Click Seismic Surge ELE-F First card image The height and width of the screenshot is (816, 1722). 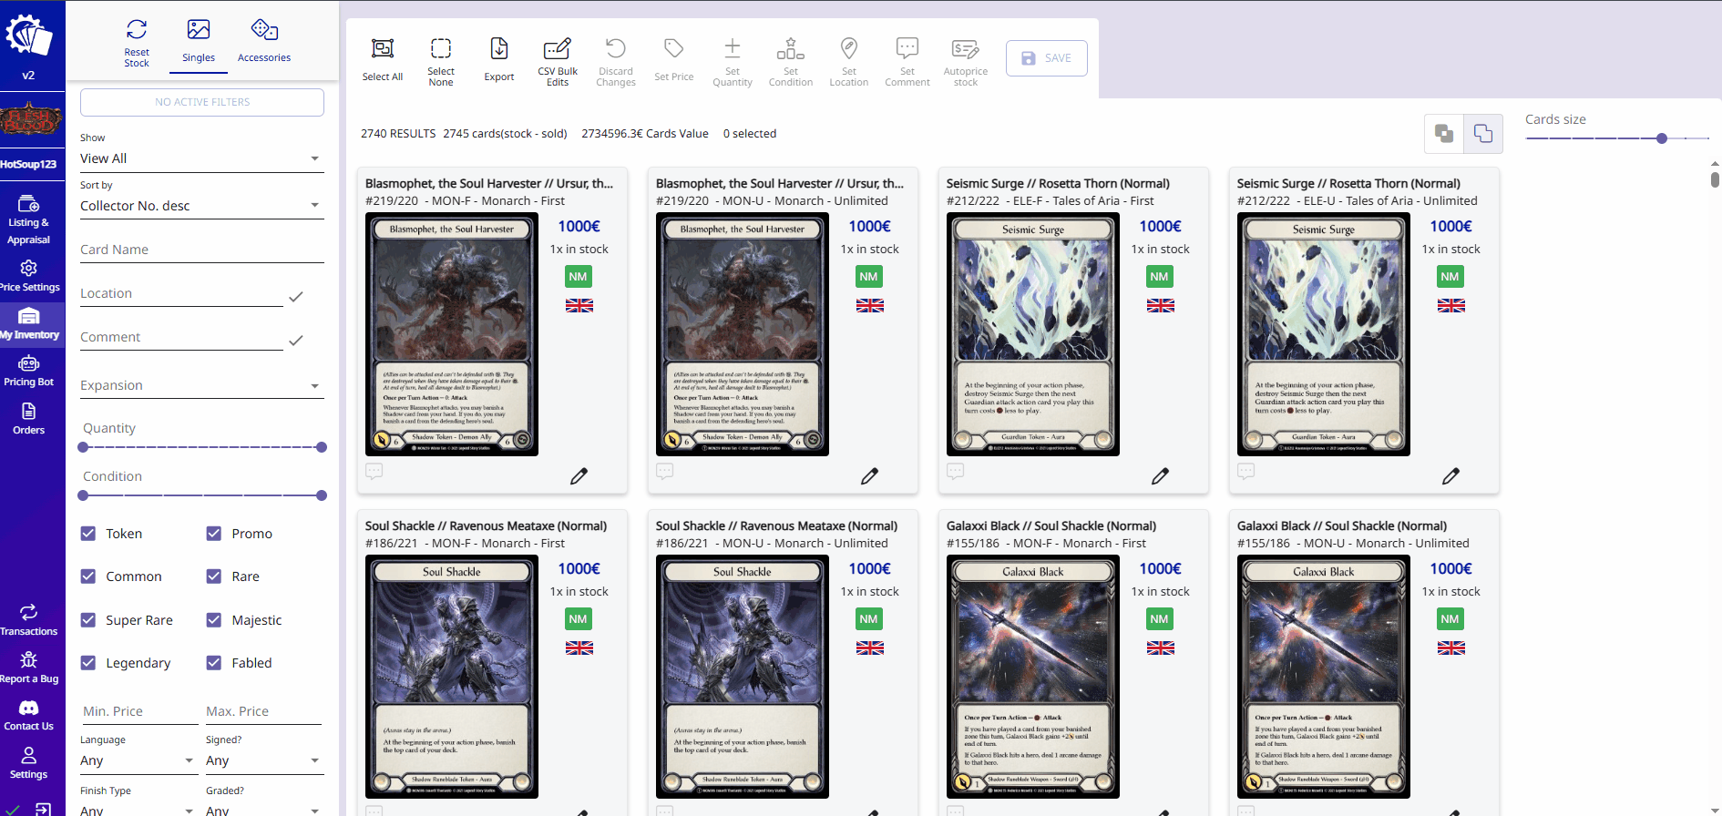(x=1033, y=334)
